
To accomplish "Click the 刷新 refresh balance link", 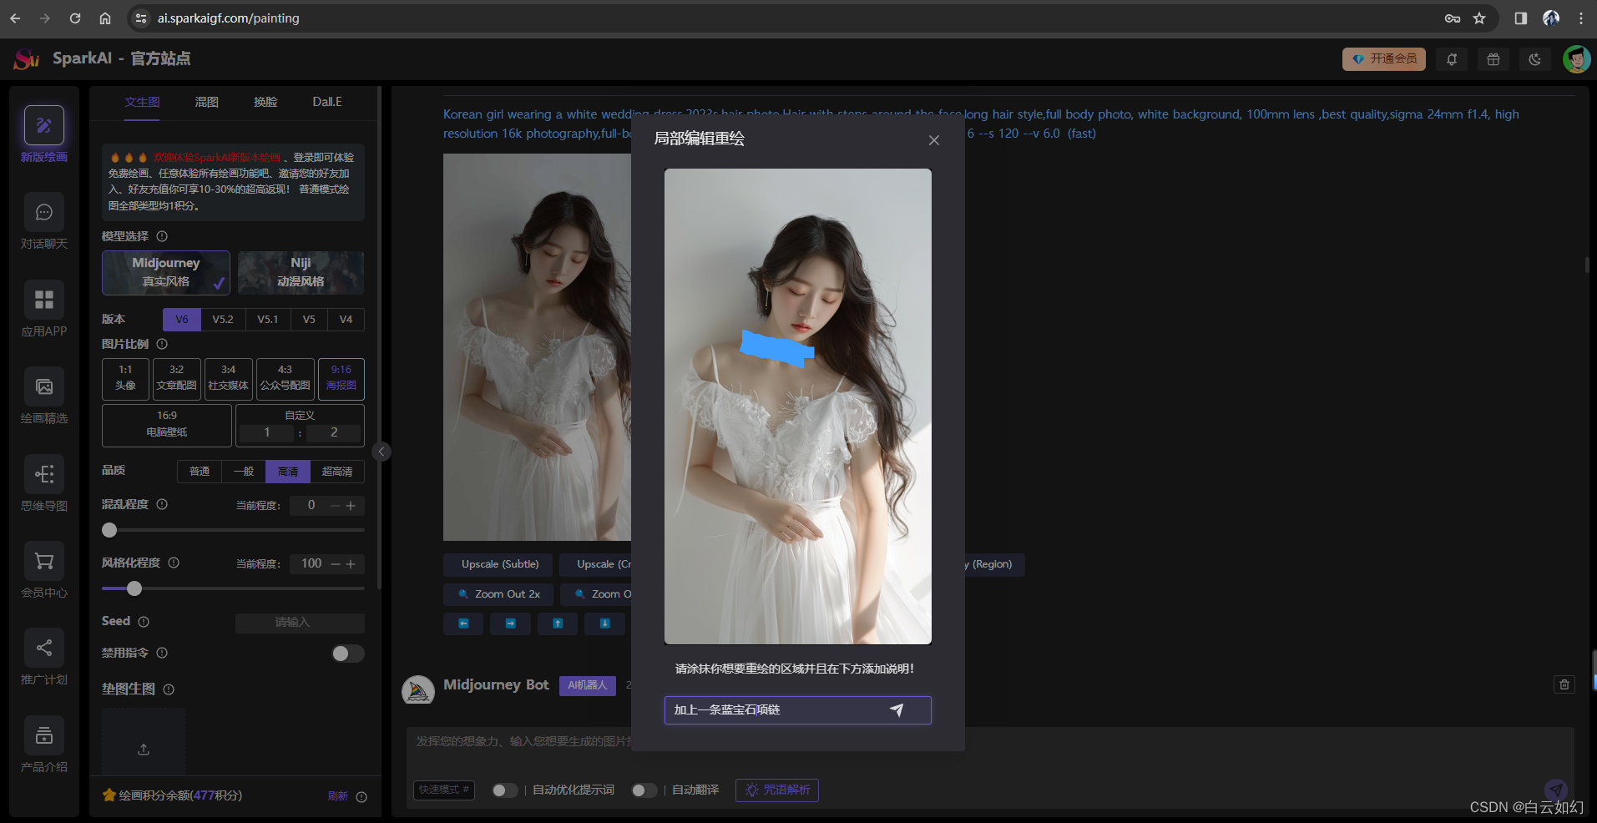I will click(x=337, y=796).
